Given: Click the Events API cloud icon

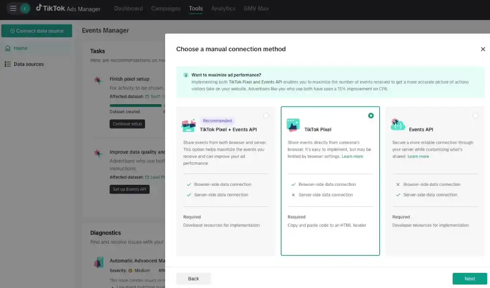Looking at the screenshot, I should pos(398,125).
